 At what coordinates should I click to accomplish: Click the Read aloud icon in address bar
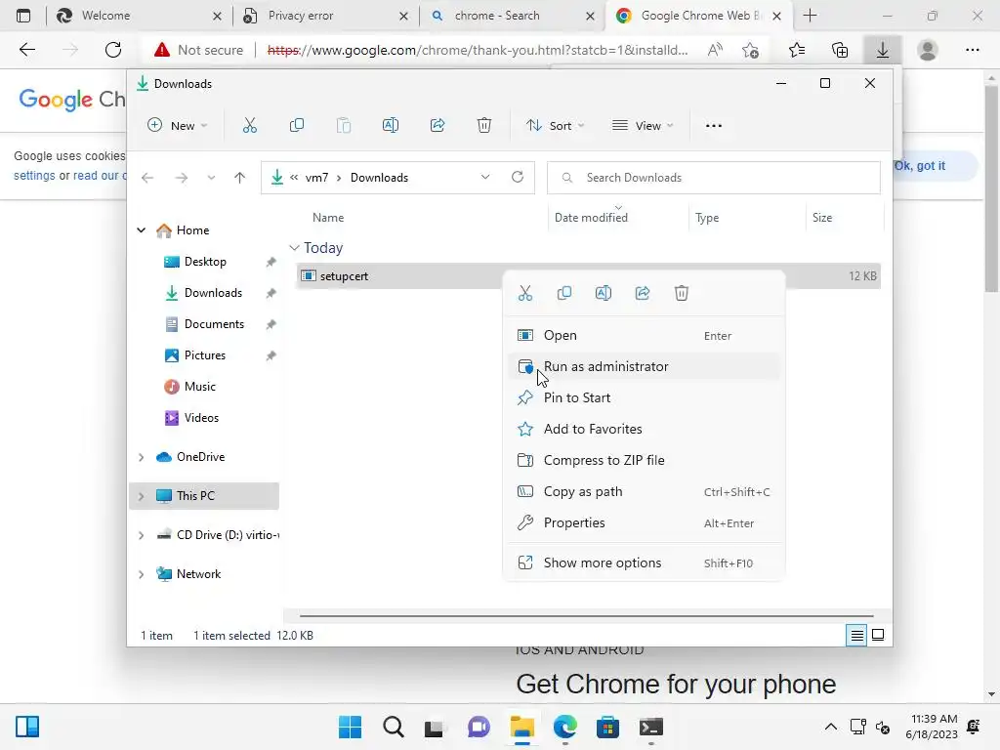coord(715,50)
